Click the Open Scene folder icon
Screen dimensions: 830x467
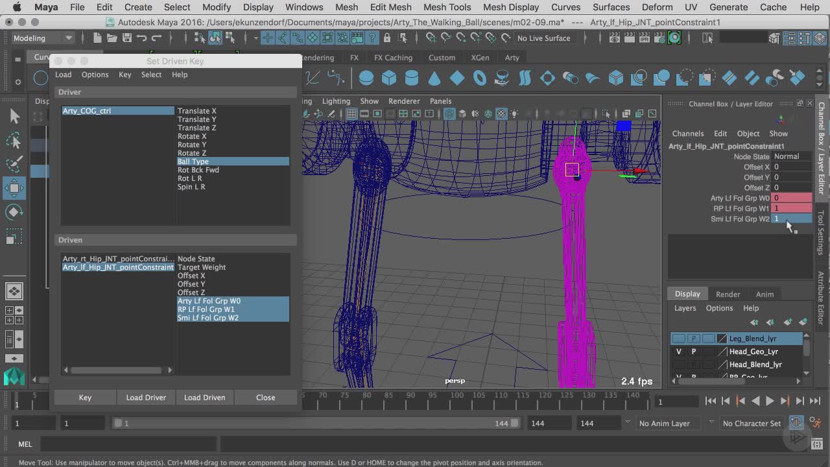[x=112, y=38]
